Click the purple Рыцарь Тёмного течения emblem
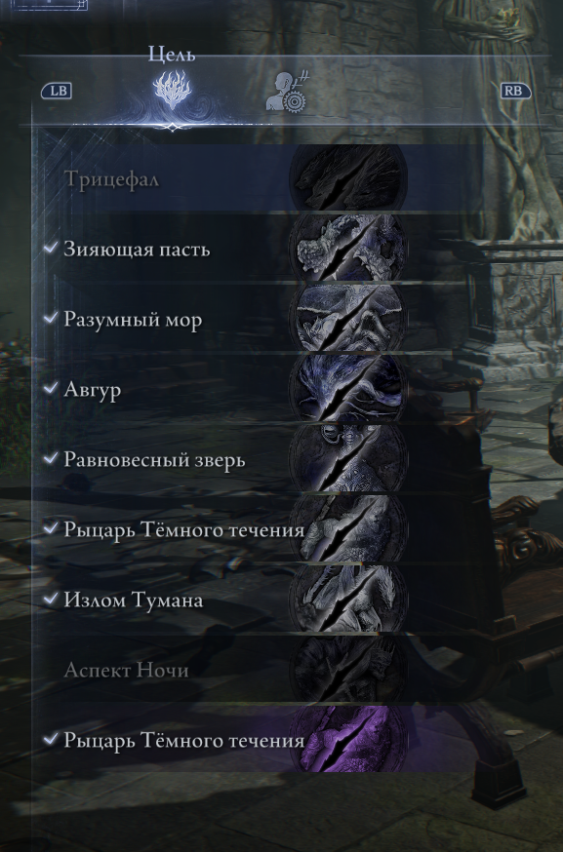 [349, 739]
